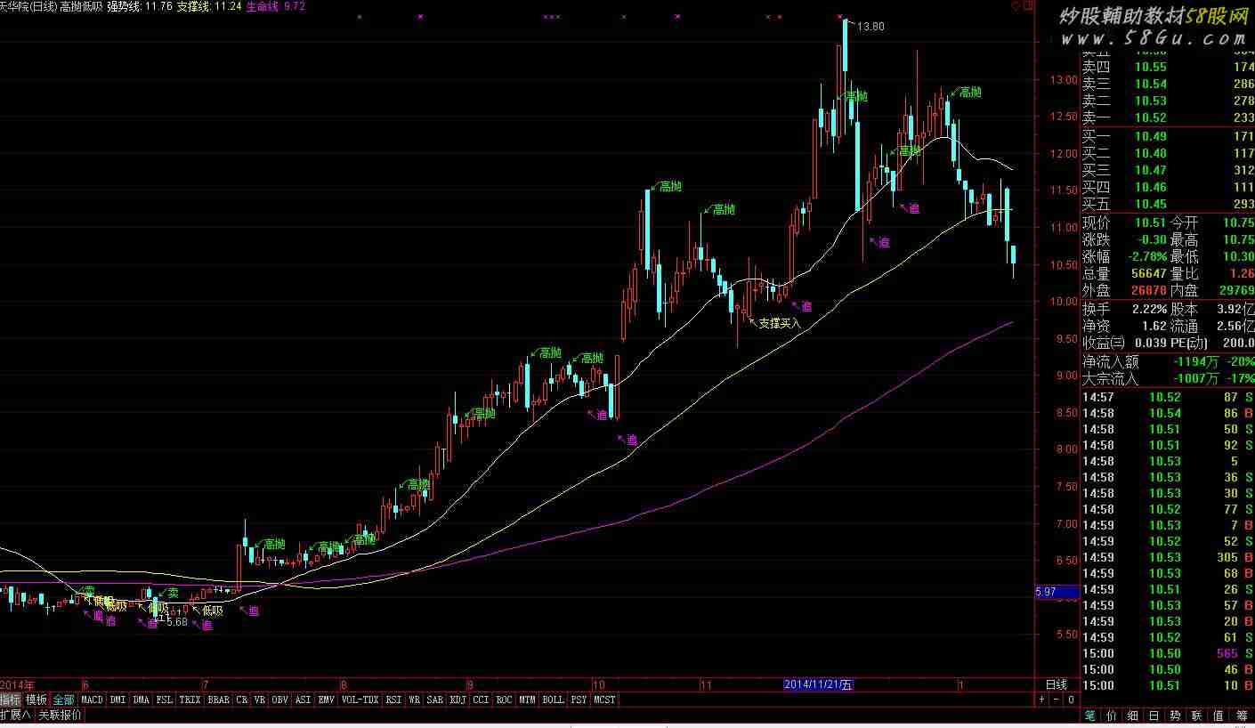Screen dimensions: 1255x728
Task: Click the 卖四 ask price row
Action: (1168, 67)
